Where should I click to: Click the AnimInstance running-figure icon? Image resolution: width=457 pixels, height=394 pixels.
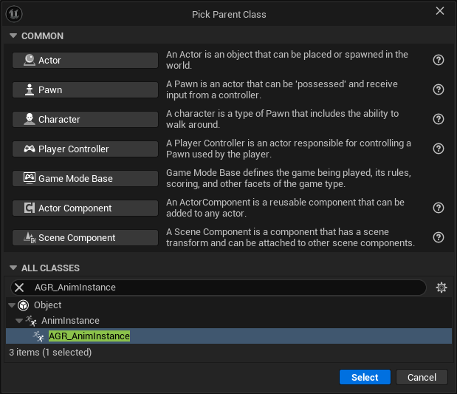tap(31, 321)
